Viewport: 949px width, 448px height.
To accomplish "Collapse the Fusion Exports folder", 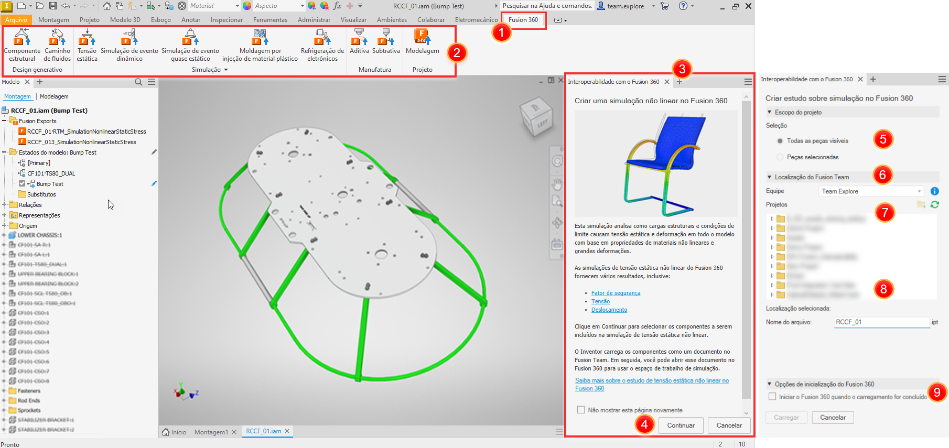I will (4, 121).
